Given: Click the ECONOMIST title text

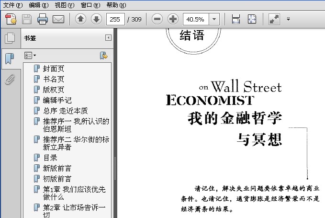Looking at the screenshot, I should 210,100.
